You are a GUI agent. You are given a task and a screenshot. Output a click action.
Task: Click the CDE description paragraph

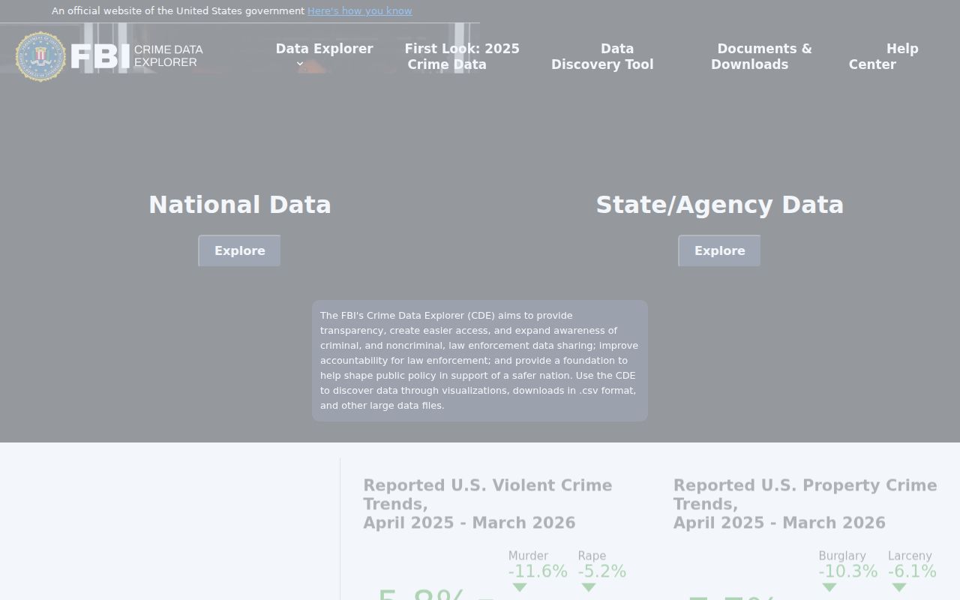[x=480, y=361]
